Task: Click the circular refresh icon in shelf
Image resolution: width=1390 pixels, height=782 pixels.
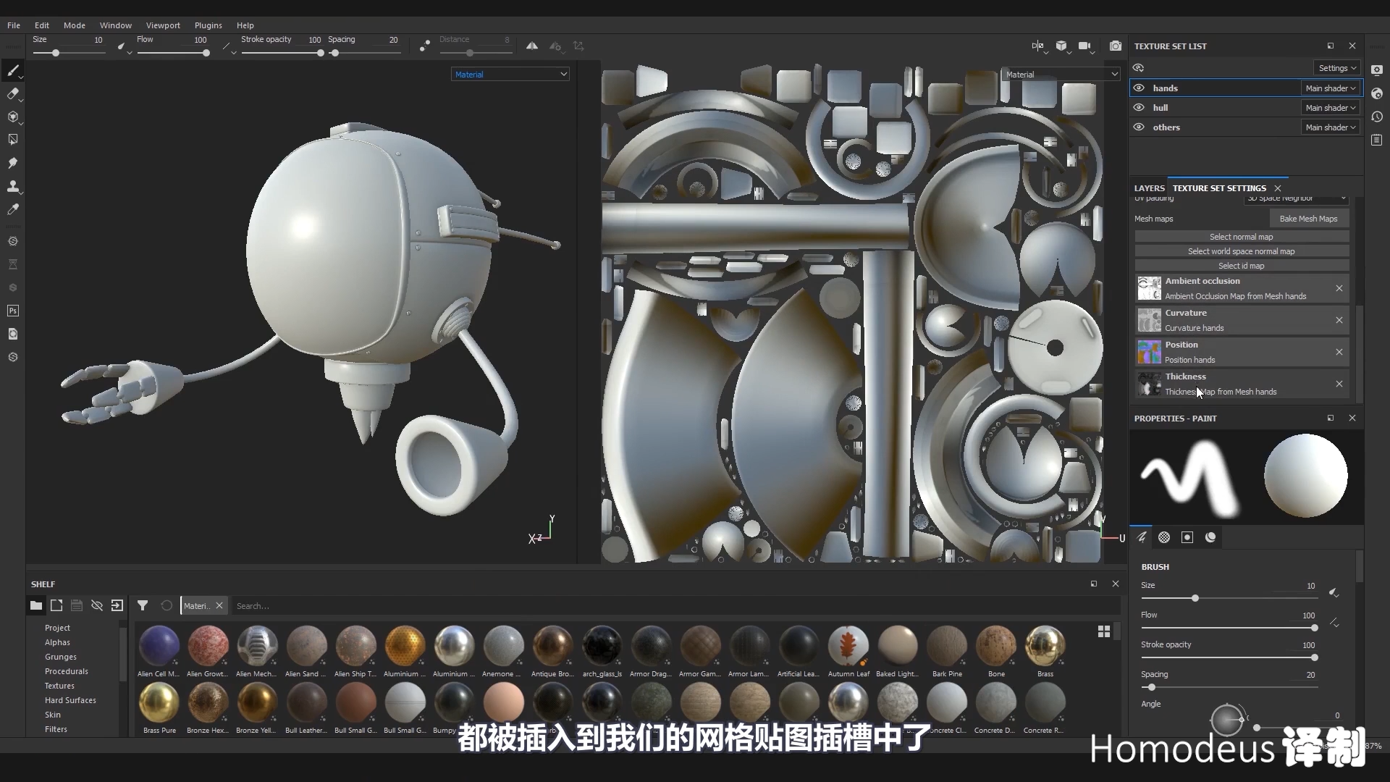Action: [x=167, y=605]
